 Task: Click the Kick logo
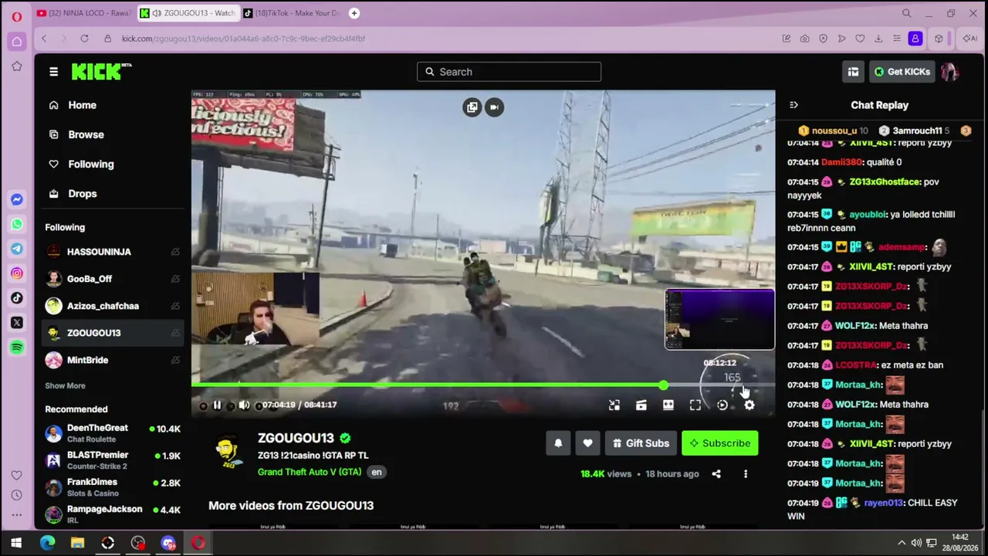click(101, 72)
